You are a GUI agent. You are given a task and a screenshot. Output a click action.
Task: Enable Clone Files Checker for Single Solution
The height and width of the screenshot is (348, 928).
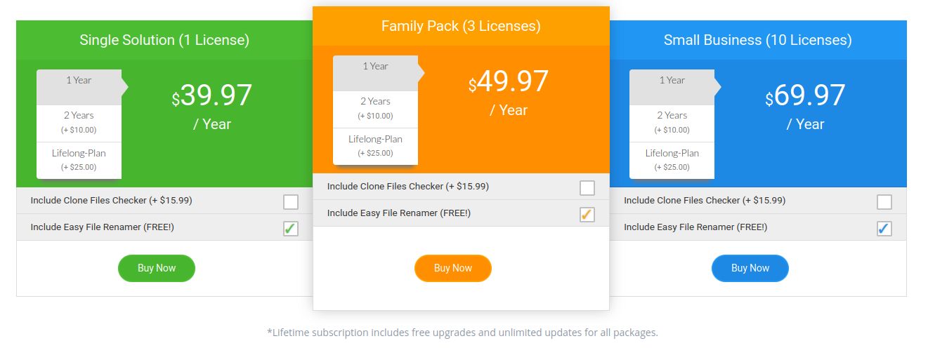click(x=291, y=202)
